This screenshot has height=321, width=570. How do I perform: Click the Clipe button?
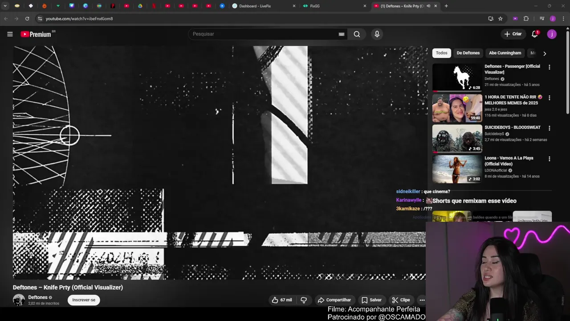(401, 300)
